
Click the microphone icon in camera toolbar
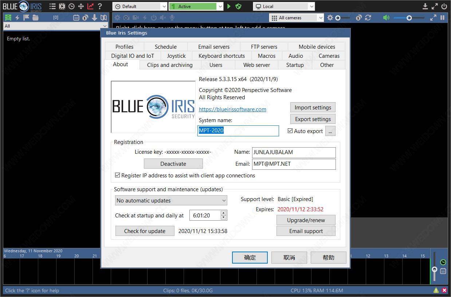(x=172, y=17)
